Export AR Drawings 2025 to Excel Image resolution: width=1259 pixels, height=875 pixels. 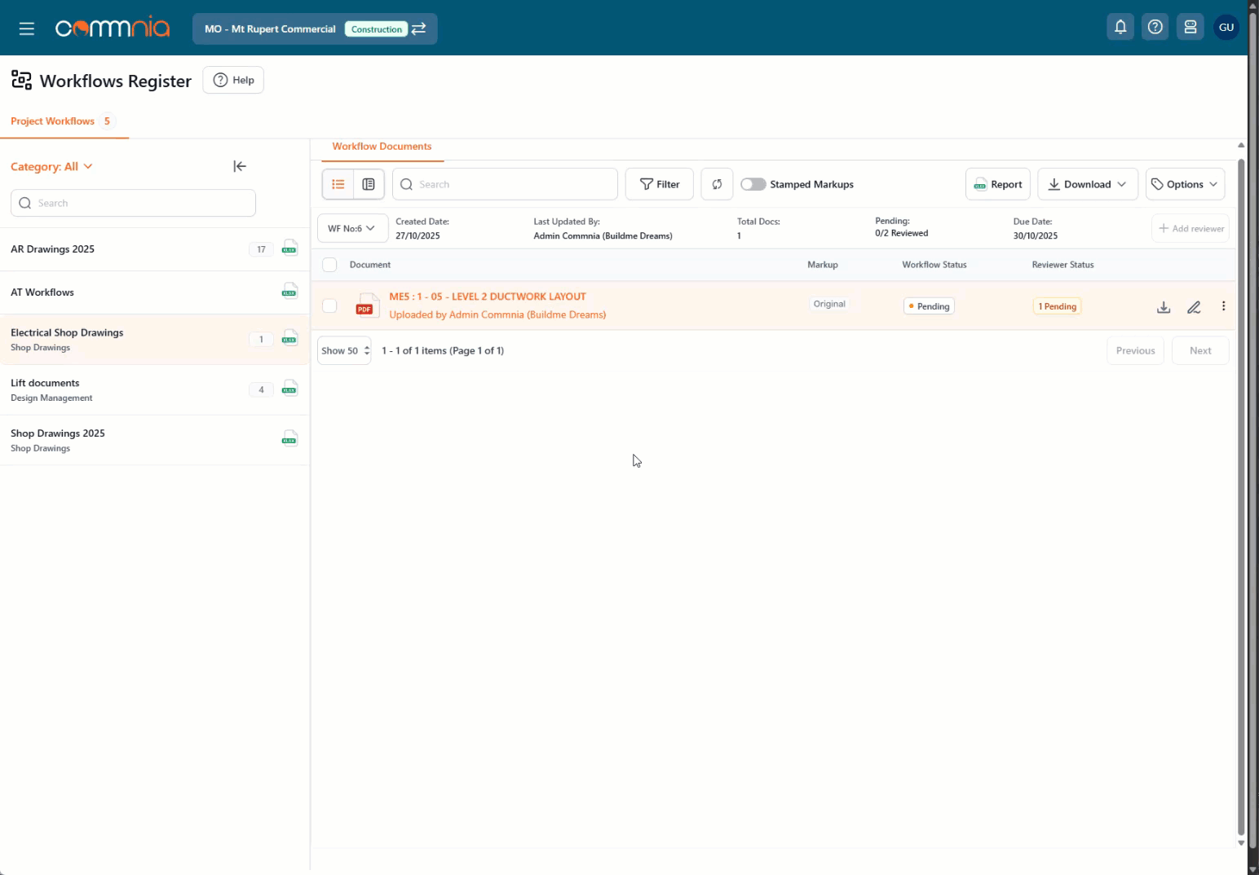[x=289, y=248]
